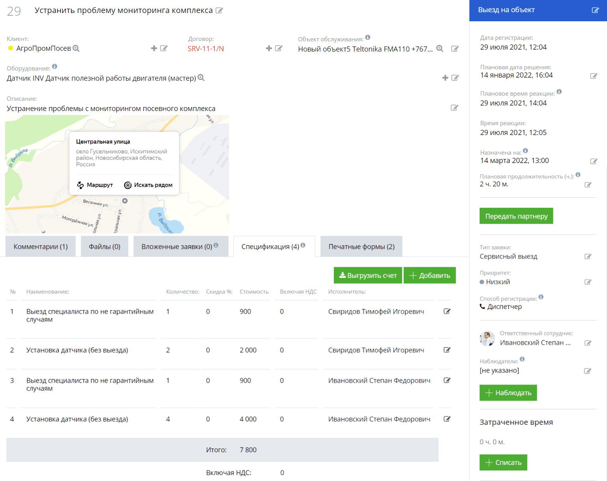This screenshot has height=481, width=607.
Task: Add new client with plus icon
Action: 154,48
